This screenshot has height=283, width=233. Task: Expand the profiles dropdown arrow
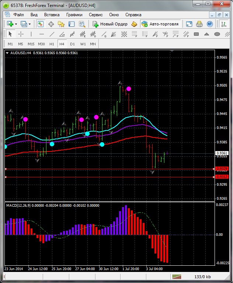click(x=30, y=24)
